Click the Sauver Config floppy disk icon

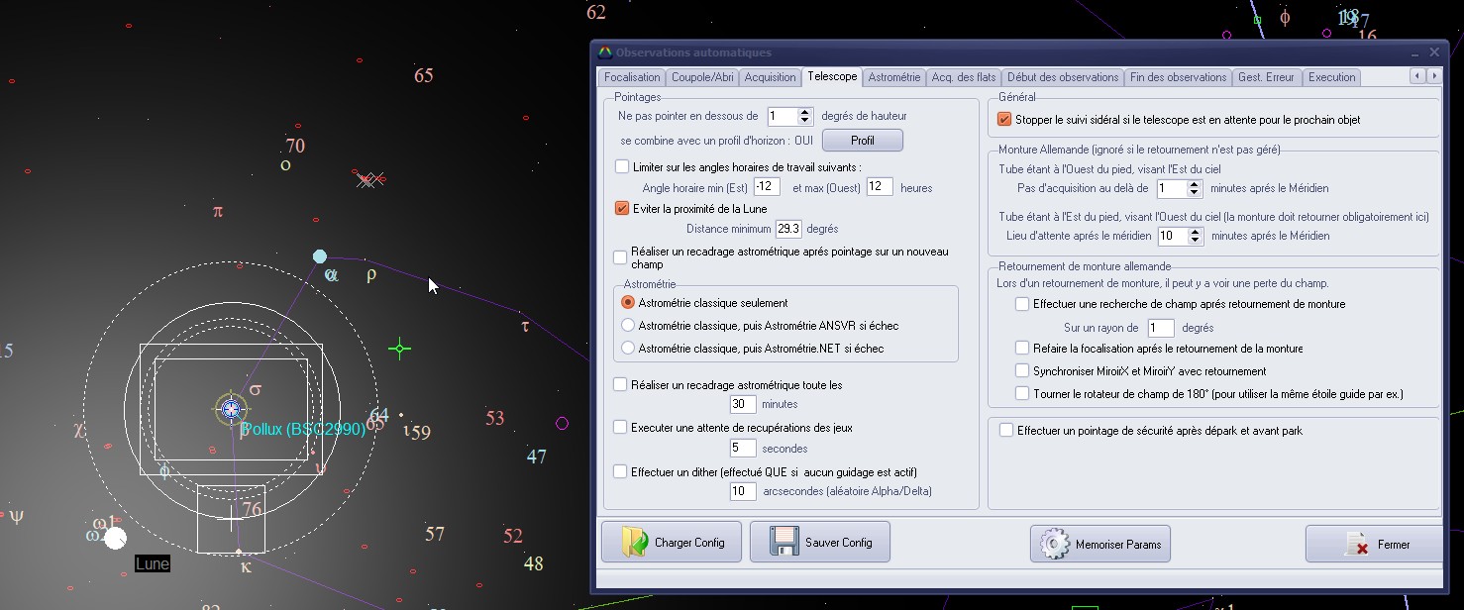click(x=784, y=543)
